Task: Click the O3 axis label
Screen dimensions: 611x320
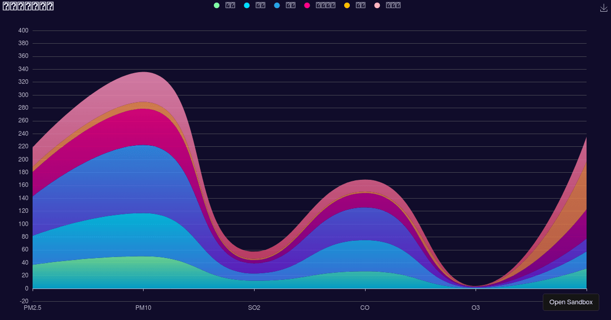Action: [475, 308]
